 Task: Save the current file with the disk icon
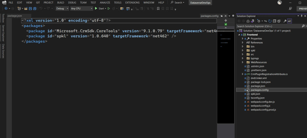tap(30, 8)
